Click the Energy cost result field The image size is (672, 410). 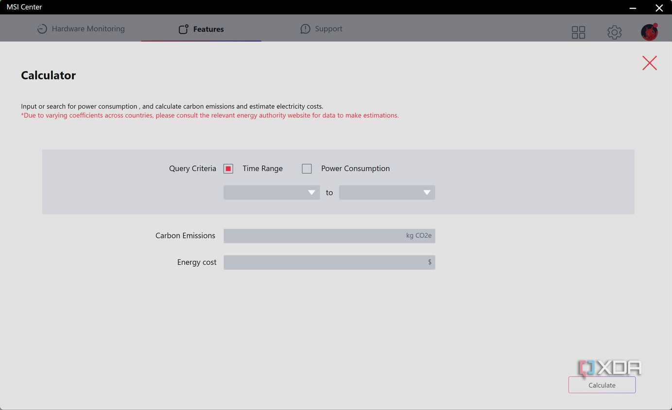[329, 262]
